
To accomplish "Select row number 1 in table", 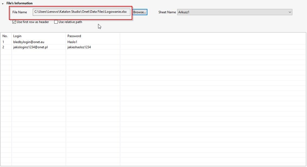I will coord(4,42).
